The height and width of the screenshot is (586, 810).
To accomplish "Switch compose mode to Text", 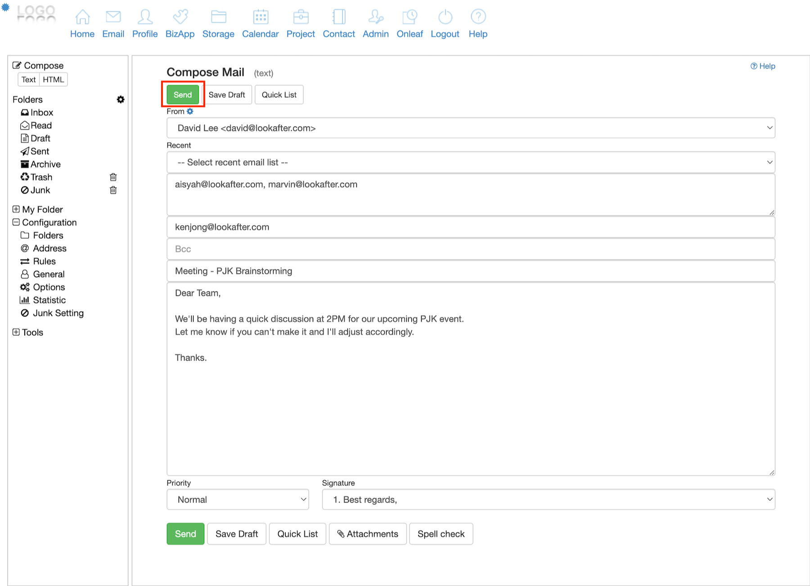I will coord(28,80).
